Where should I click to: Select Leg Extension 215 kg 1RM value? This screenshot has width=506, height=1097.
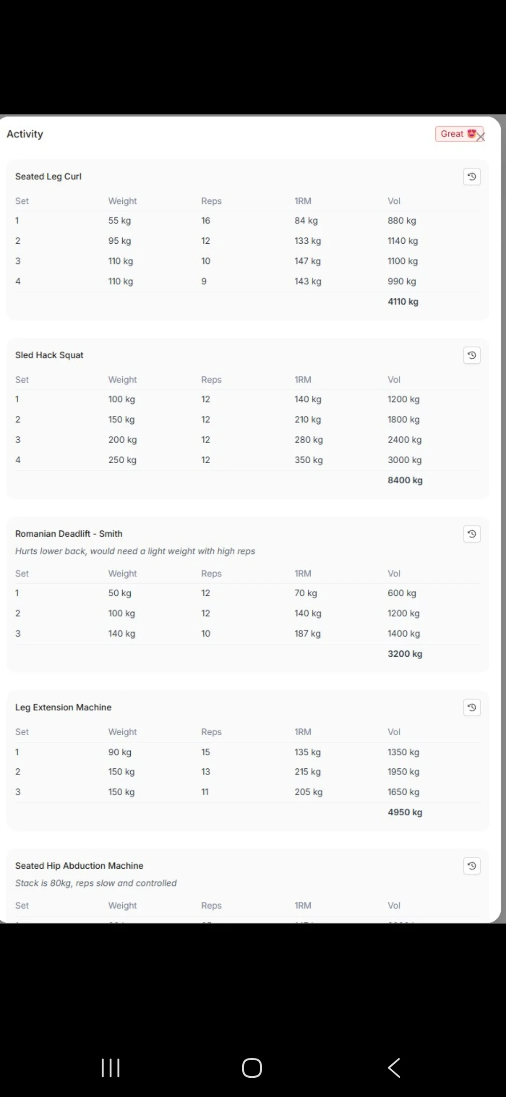[x=308, y=772]
